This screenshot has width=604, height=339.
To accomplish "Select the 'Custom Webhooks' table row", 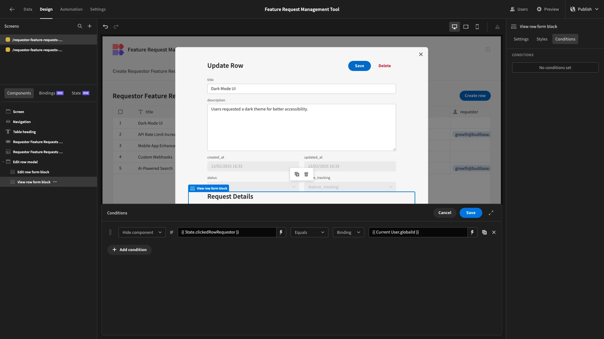I will click(x=144, y=157).
